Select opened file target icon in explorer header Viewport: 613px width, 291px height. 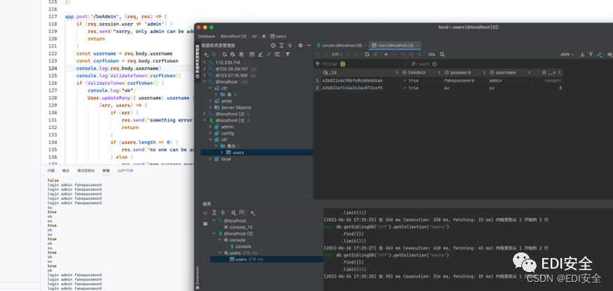coord(273,46)
